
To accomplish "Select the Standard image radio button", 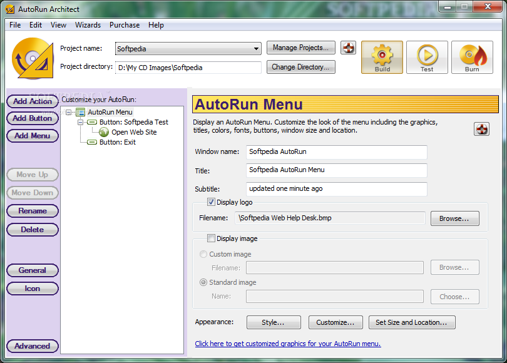I will coord(203,282).
